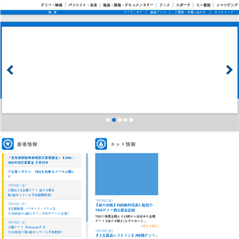Open the ミニ番組 menu
This screenshot has width=239, height=239.
tap(203, 5)
